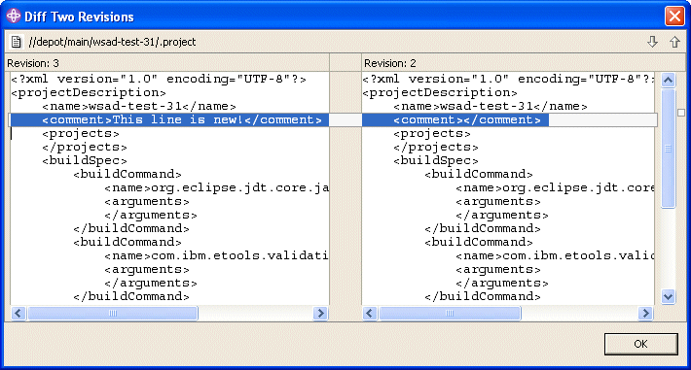Select highlighted 'This line is new!' comment line

coord(169,119)
